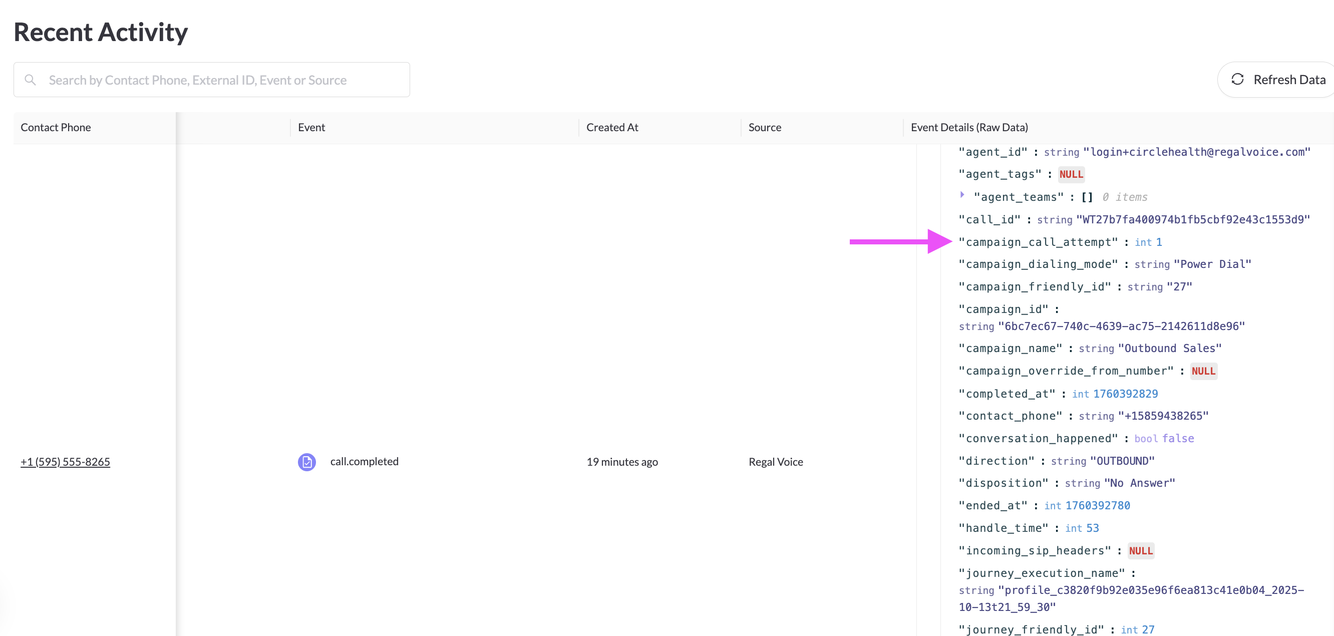Click the Event column header

coord(311,127)
